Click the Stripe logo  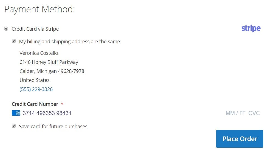click(251, 28)
